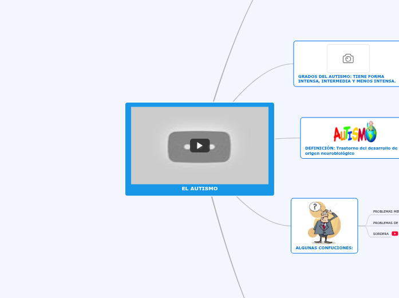Click the video thumbnail's gray background
Image resolution: width=399 pixels, height=298 pixels.
[149, 120]
